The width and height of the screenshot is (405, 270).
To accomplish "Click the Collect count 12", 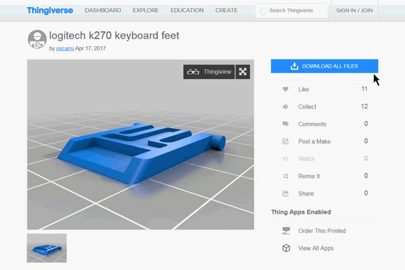I will (x=364, y=106).
